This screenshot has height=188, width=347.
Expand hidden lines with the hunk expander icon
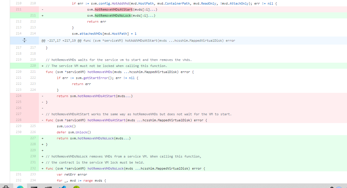[x=24, y=41]
